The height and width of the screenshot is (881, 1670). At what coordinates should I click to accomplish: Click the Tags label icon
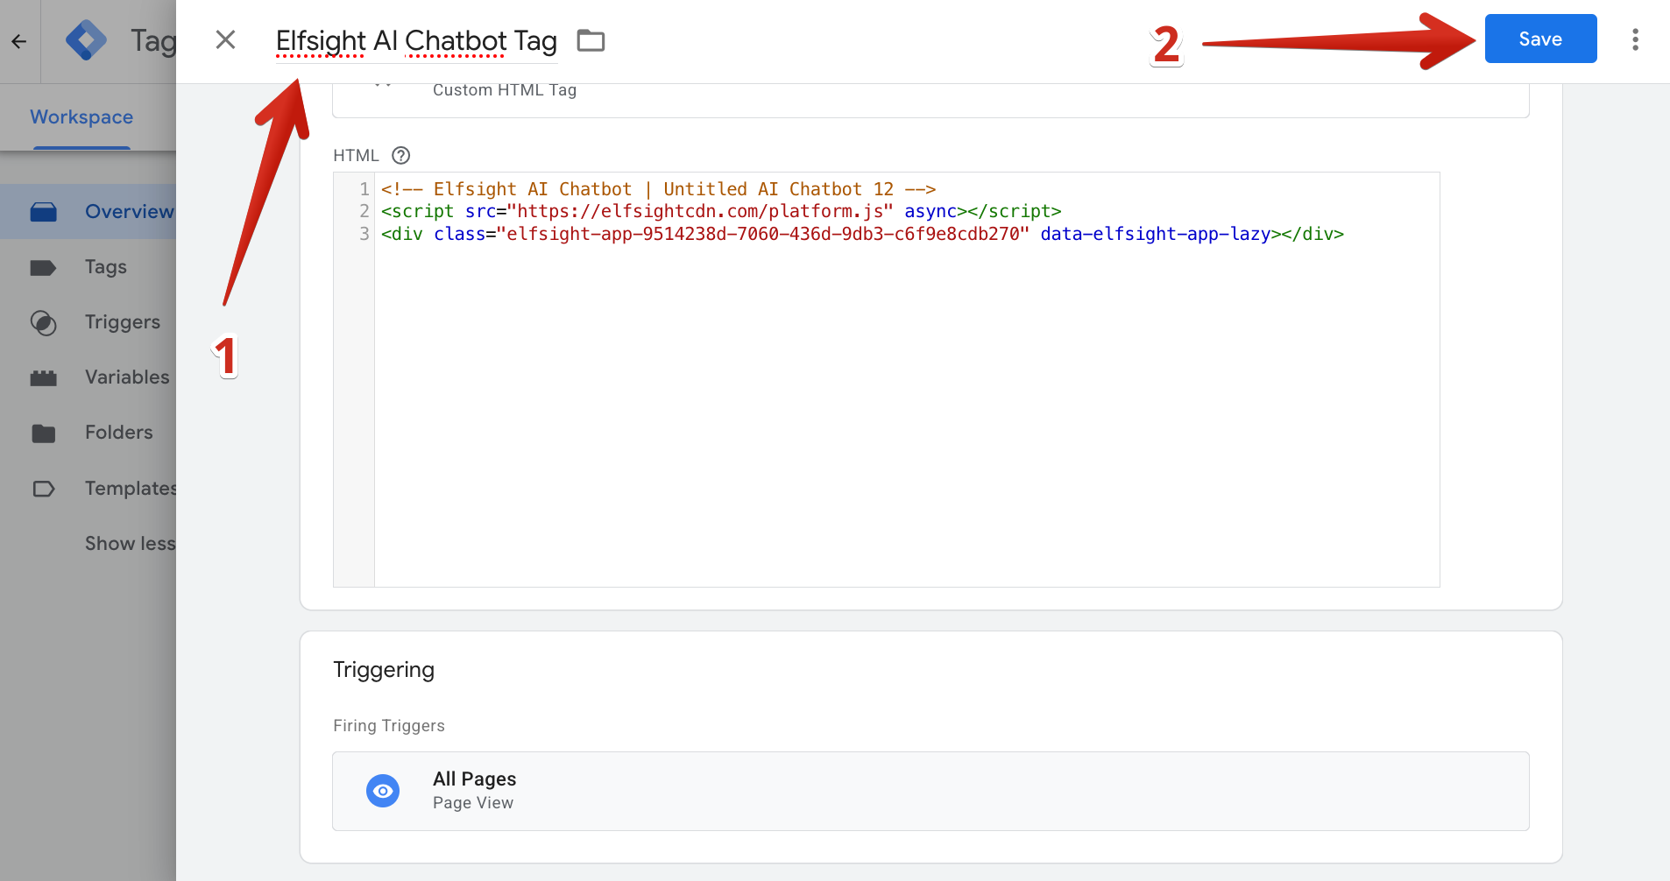click(x=43, y=267)
